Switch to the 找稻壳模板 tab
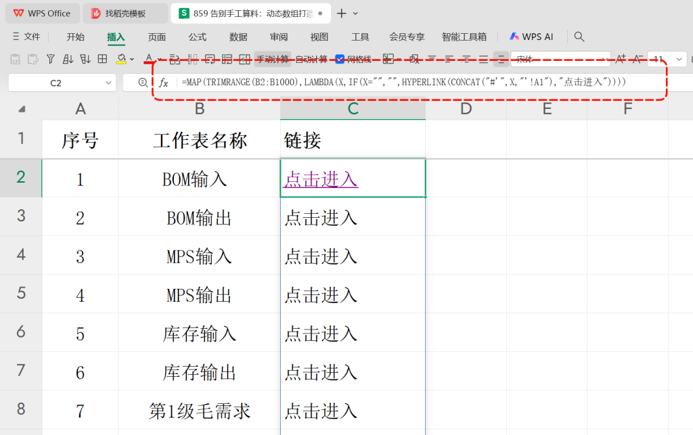The height and width of the screenshot is (435, 693). point(125,14)
